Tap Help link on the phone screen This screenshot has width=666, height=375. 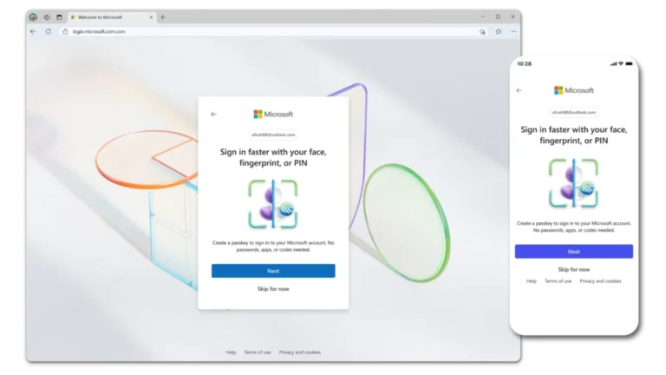(x=532, y=281)
